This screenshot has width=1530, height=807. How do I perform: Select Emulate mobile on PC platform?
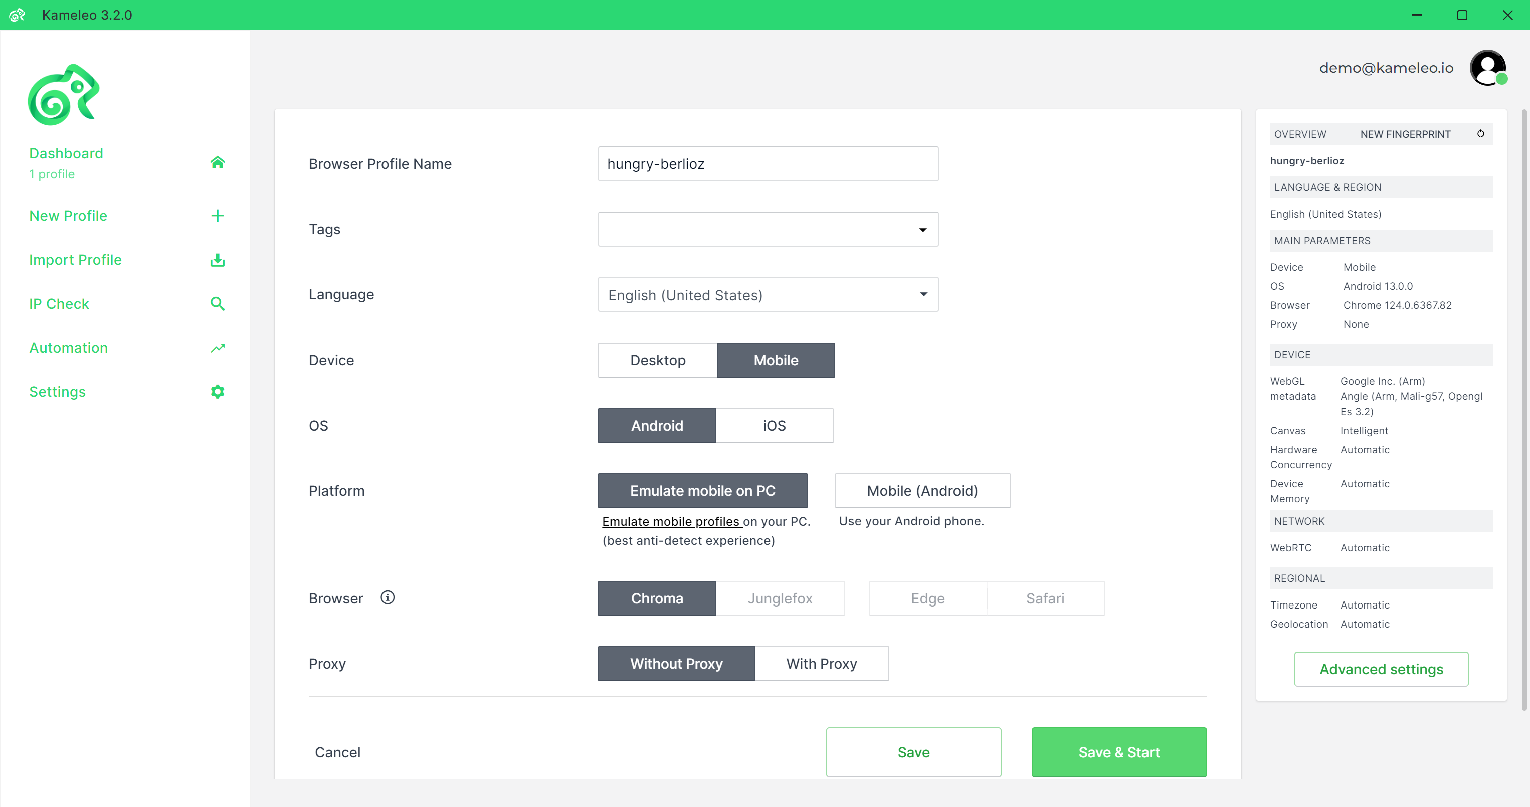pos(703,491)
